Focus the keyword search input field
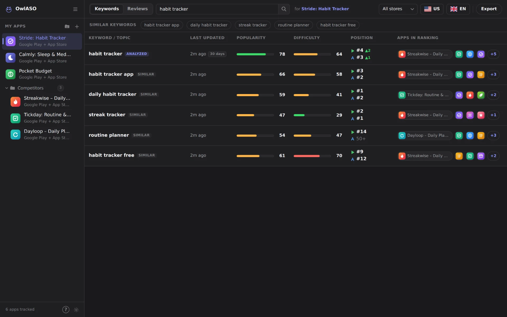 click(x=217, y=9)
